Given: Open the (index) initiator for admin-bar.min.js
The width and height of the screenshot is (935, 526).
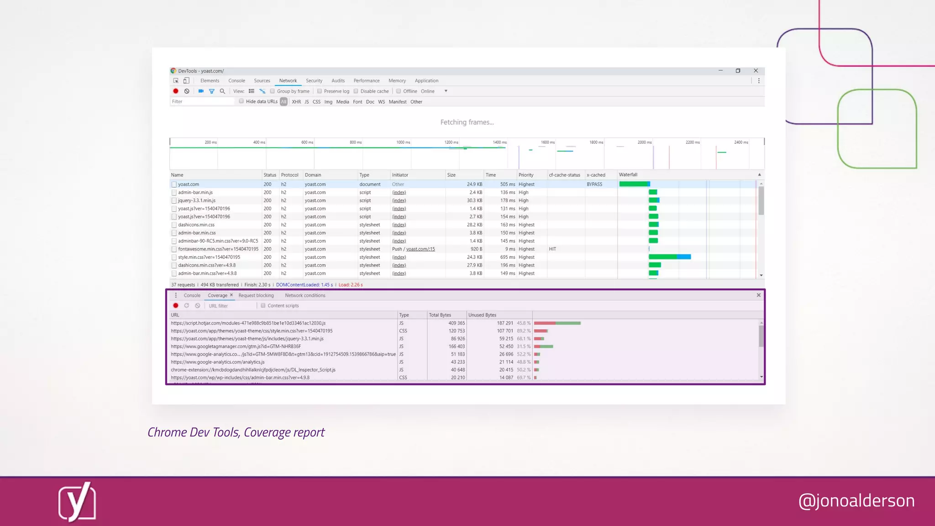Looking at the screenshot, I should point(399,193).
